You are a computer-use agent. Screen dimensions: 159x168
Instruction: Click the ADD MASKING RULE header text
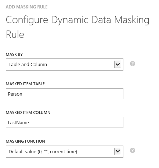[x=26, y=7]
